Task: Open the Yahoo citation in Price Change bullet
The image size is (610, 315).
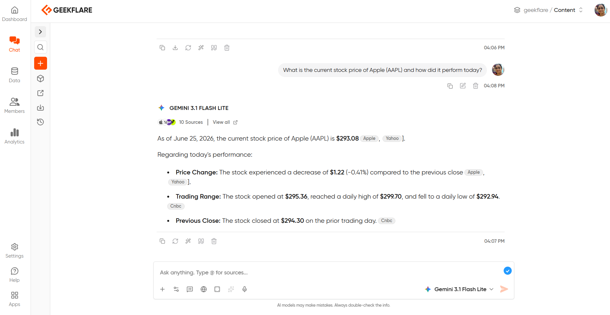Action: tap(178, 182)
